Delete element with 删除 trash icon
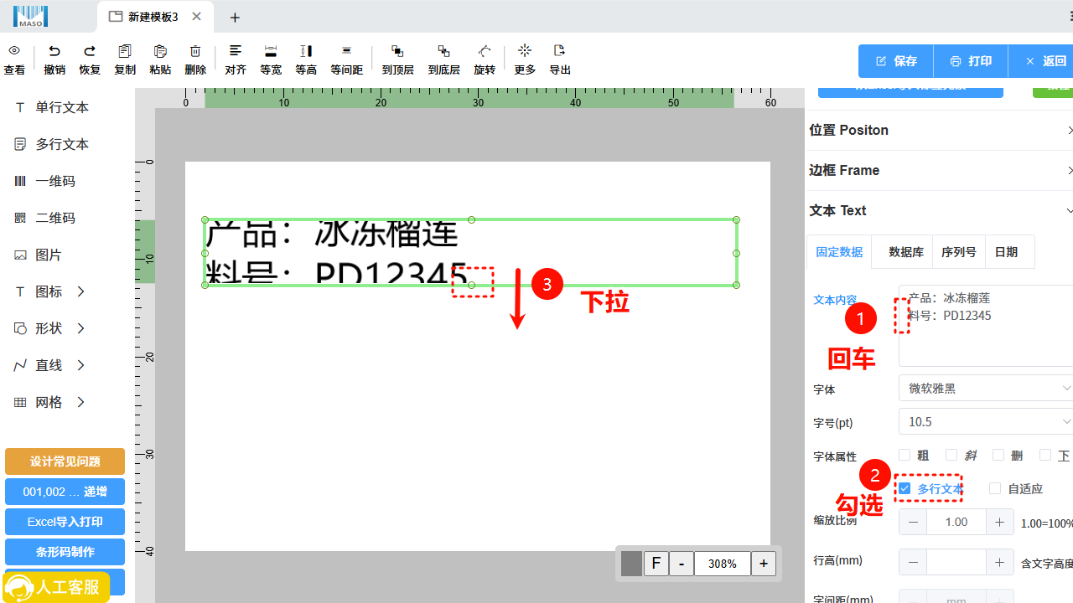The image size is (1073, 603). (x=195, y=51)
